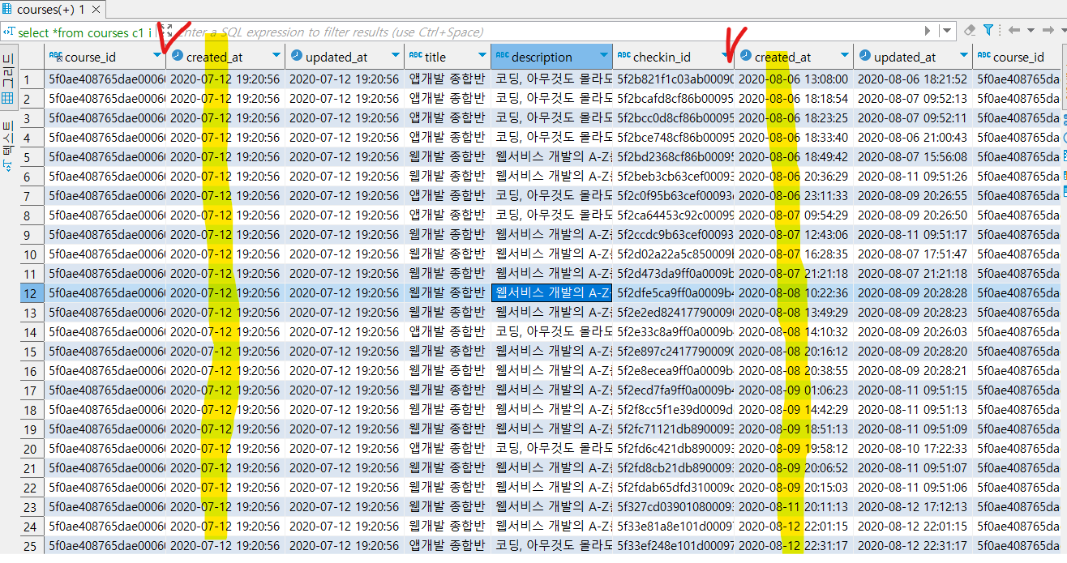Open sort arrow on first updated_at column

394,56
